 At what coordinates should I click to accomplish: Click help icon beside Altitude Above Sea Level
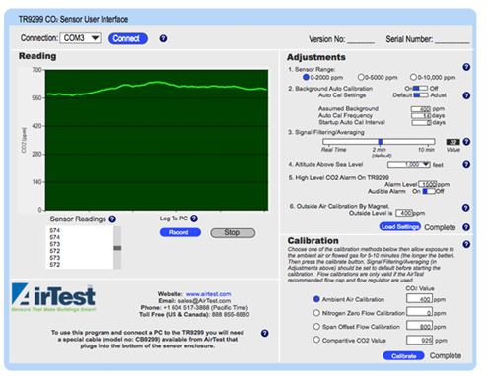[466, 164]
